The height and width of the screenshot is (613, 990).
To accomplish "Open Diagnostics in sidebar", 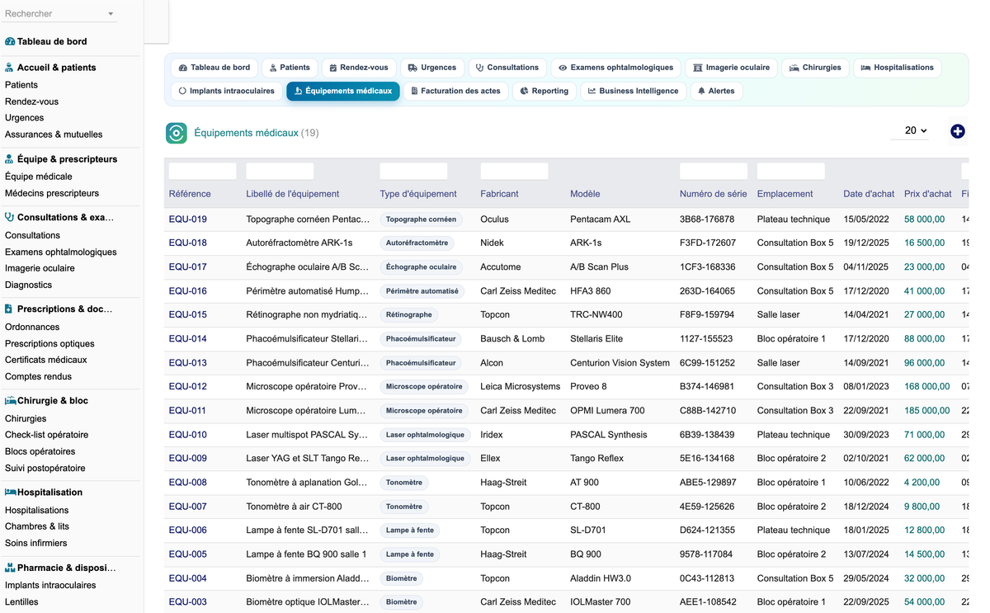I will click(28, 285).
